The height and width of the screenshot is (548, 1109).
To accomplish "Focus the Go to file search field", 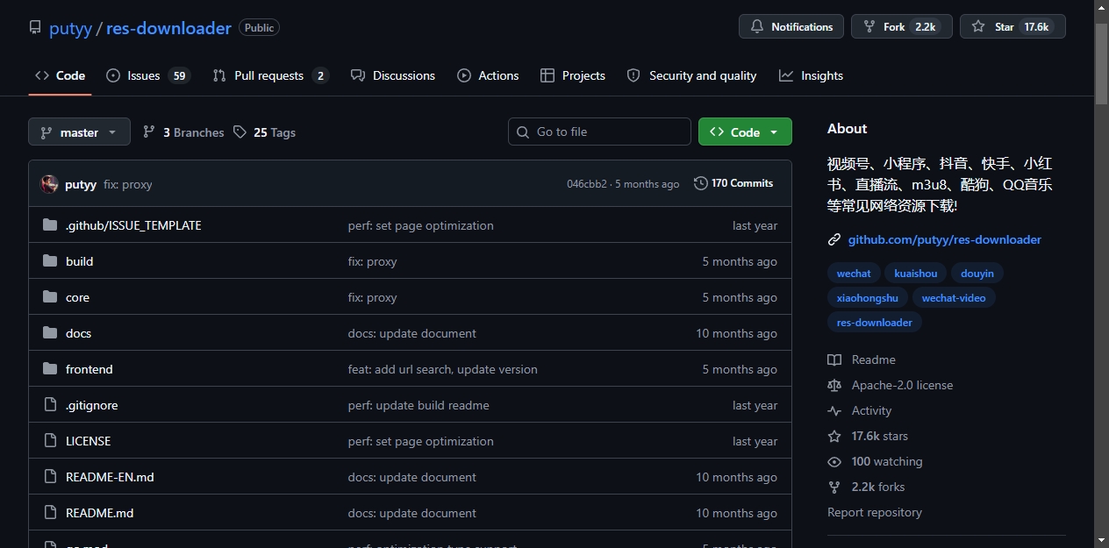I will pos(599,132).
